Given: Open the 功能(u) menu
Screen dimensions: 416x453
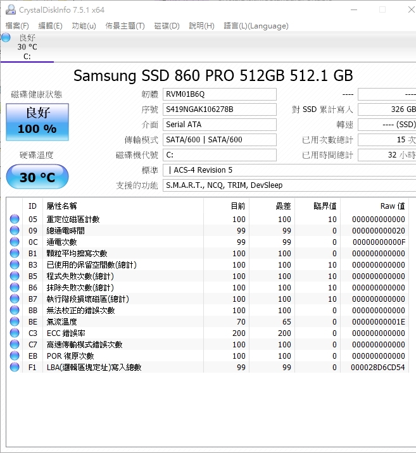Looking at the screenshot, I should (84, 26).
